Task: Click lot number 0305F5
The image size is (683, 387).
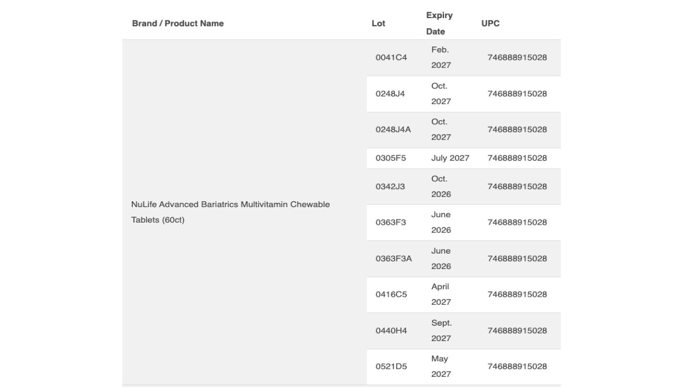Action: click(391, 158)
